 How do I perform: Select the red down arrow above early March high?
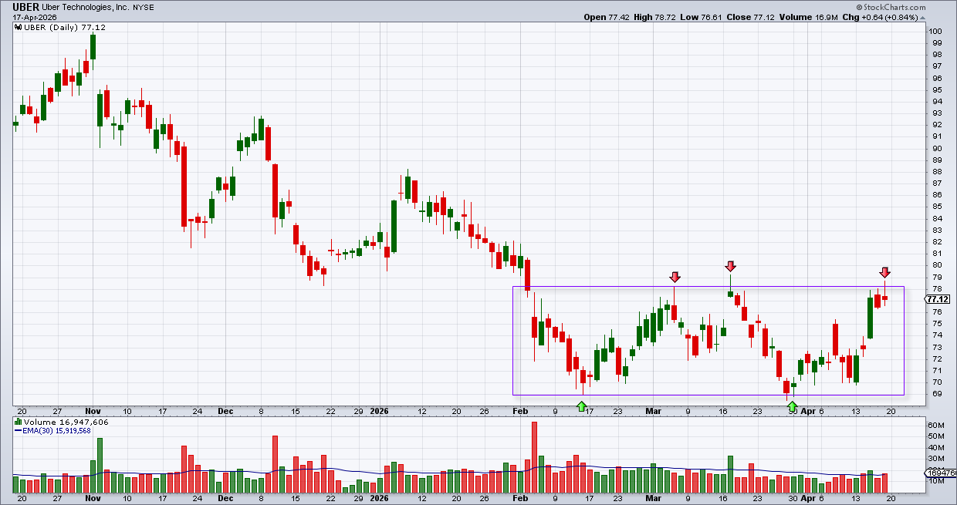click(675, 276)
